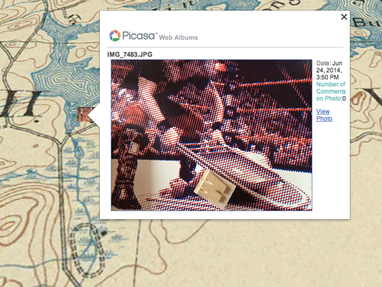The height and width of the screenshot is (287, 382).
Task: Click the Web Albums label
Action: pos(178,38)
